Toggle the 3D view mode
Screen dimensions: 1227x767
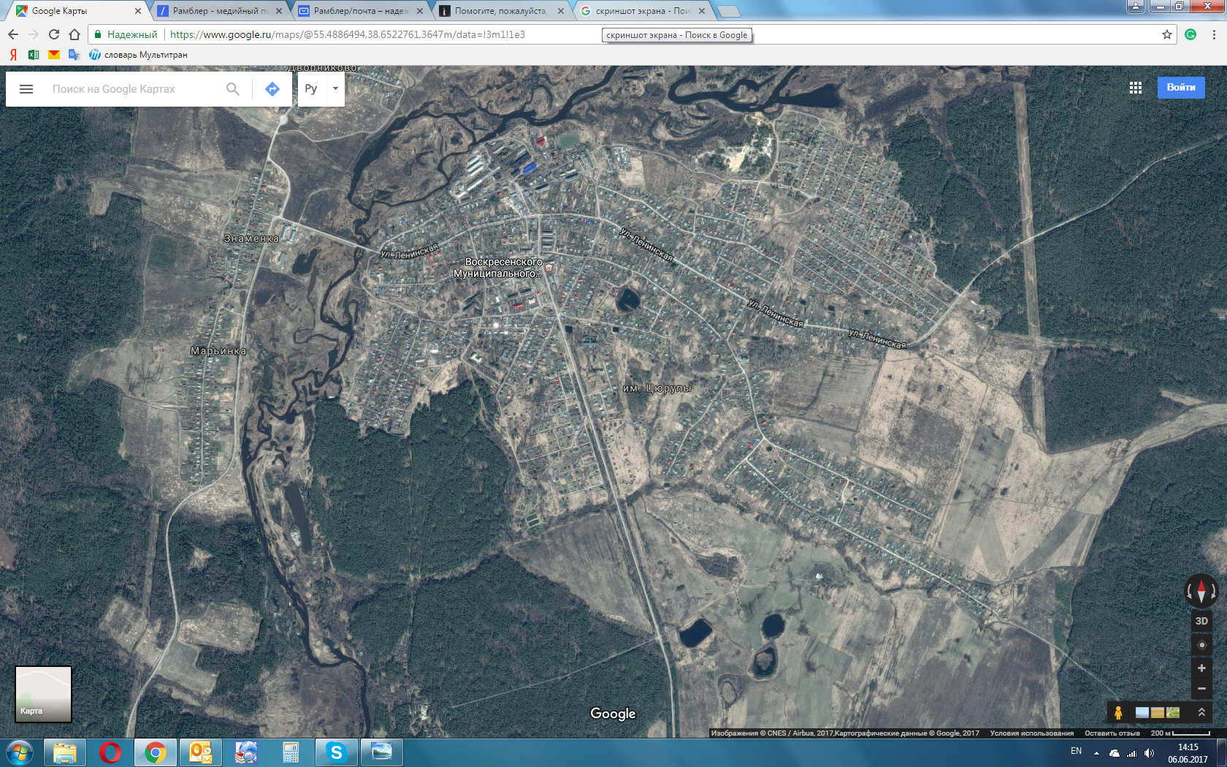coord(1201,621)
